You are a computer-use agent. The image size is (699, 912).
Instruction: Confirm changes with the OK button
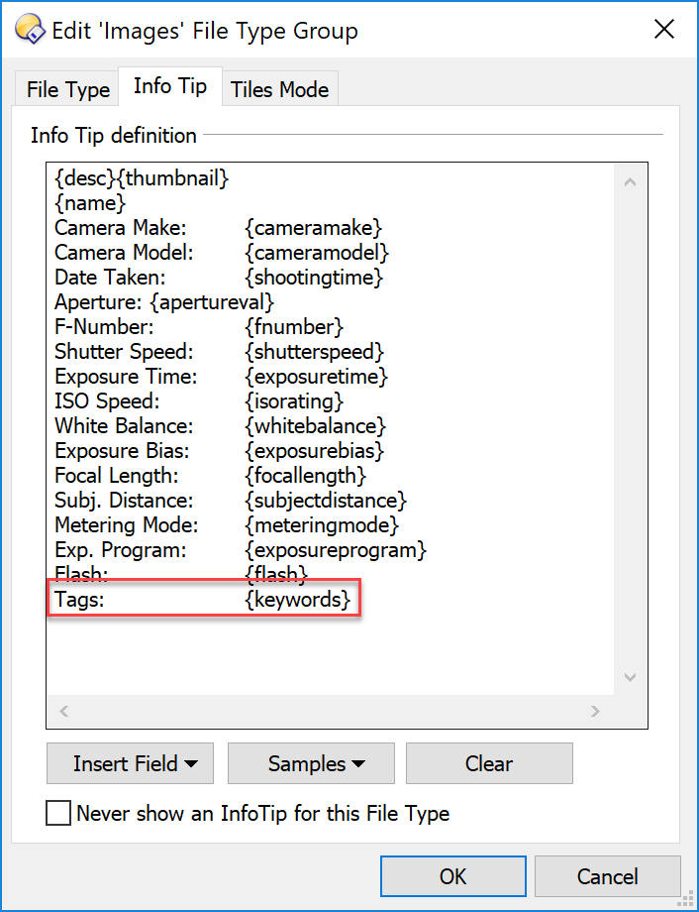point(453,876)
